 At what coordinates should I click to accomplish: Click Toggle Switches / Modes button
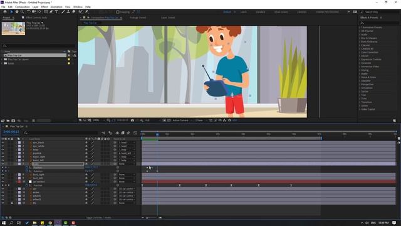coord(98,218)
